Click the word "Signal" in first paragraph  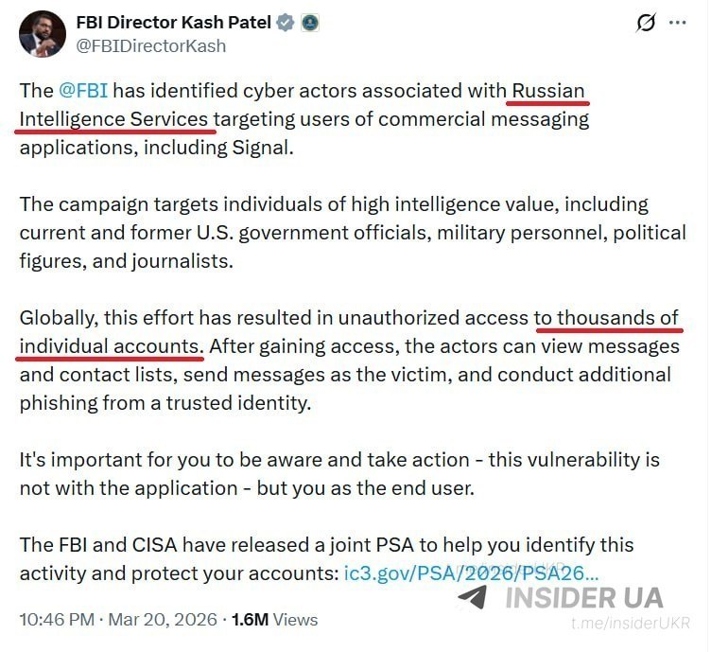pyautogui.click(x=262, y=148)
